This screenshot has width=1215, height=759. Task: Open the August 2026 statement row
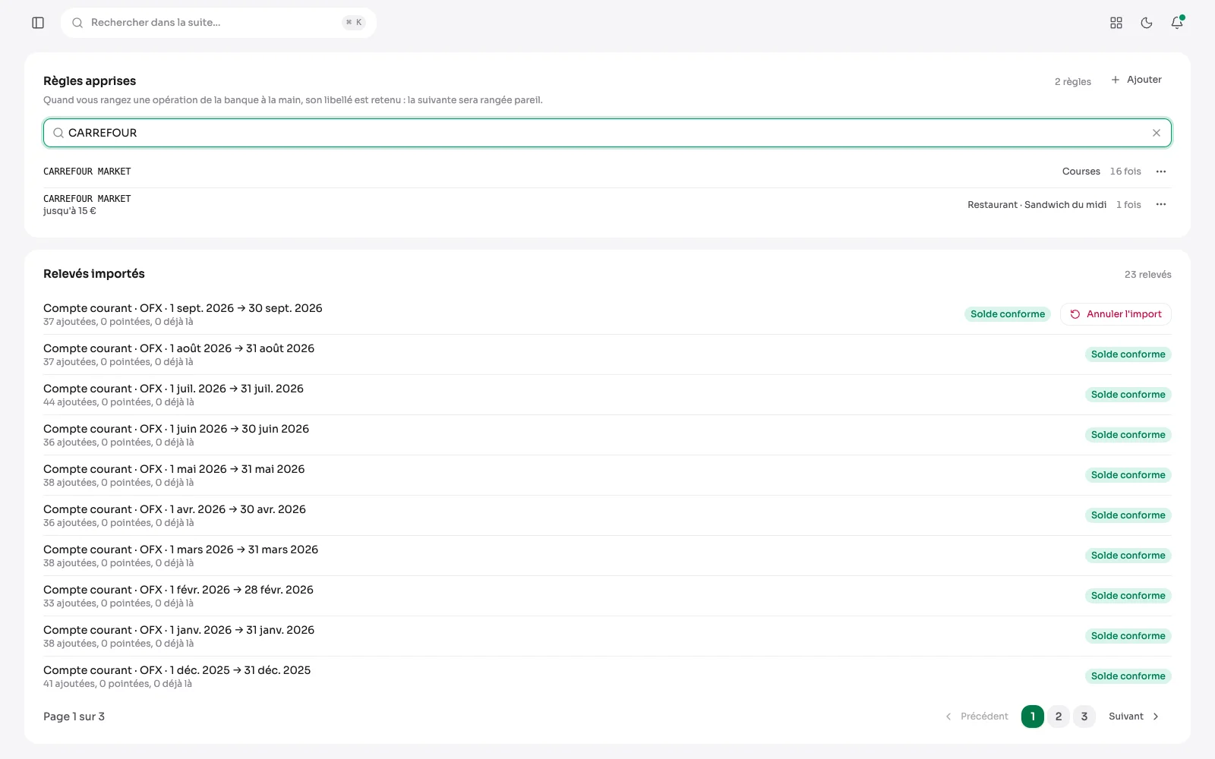coord(607,354)
